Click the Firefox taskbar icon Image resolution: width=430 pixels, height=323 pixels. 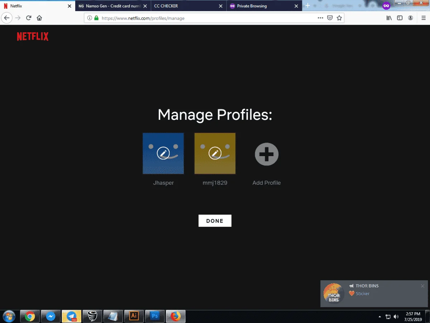pos(176,317)
